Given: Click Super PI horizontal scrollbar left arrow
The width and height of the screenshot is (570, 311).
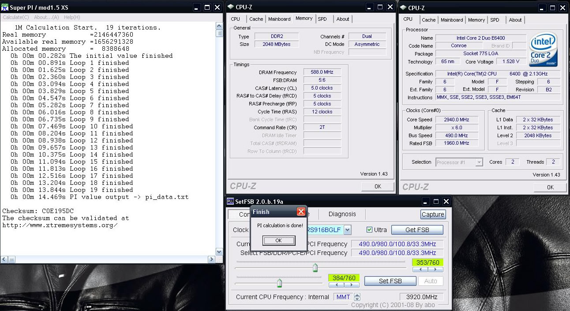Looking at the screenshot, I should point(4,259).
